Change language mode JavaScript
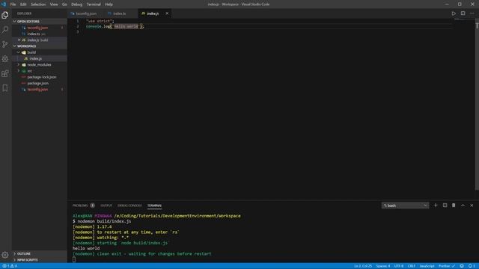 click(x=427, y=266)
